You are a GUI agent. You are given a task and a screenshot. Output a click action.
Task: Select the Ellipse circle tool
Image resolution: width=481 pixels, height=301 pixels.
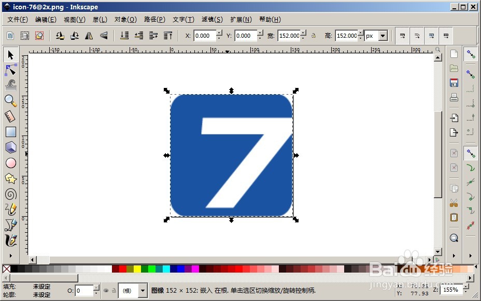click(x=11, y=163)
